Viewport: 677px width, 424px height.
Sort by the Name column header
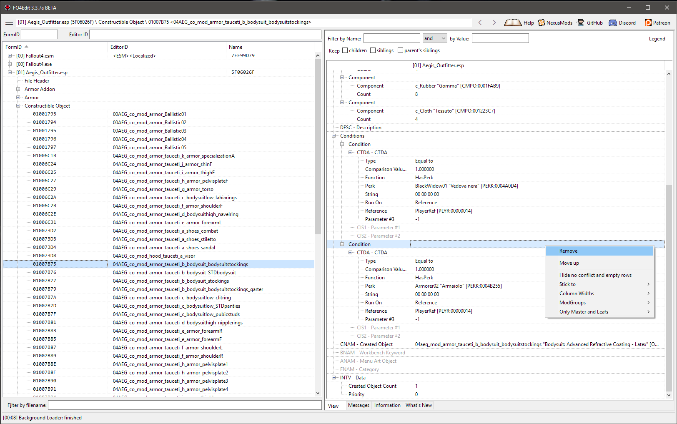pyautogui.click(x=270, y=47)
